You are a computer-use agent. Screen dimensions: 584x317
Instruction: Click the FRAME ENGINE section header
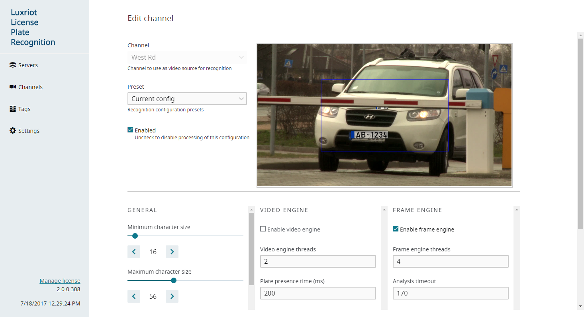pos(417,210)
